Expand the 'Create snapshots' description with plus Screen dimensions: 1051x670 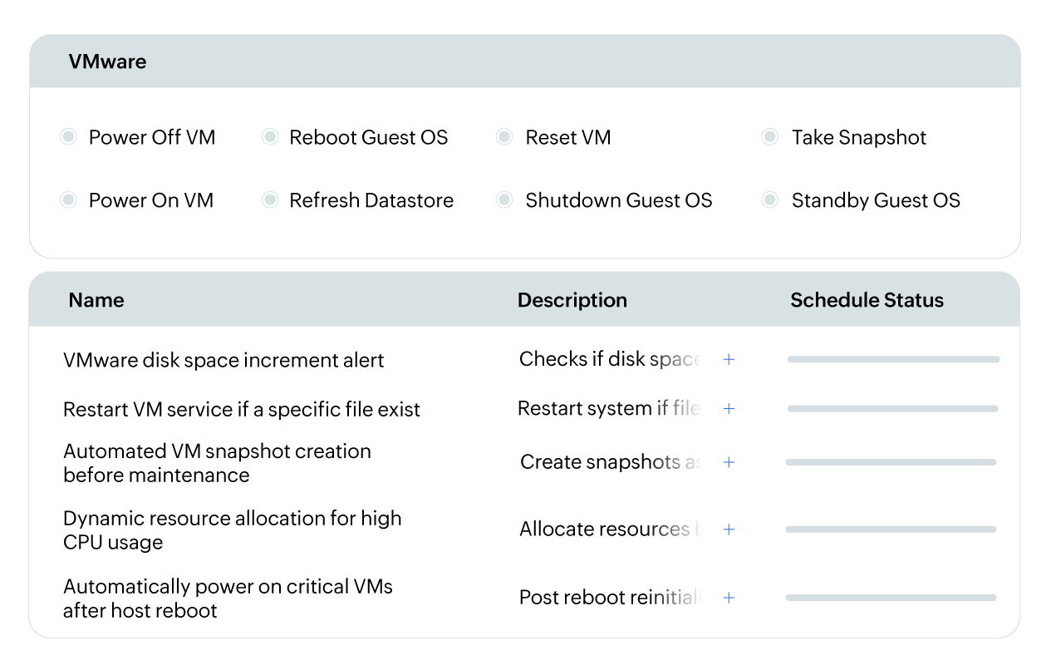pos(729,462)
